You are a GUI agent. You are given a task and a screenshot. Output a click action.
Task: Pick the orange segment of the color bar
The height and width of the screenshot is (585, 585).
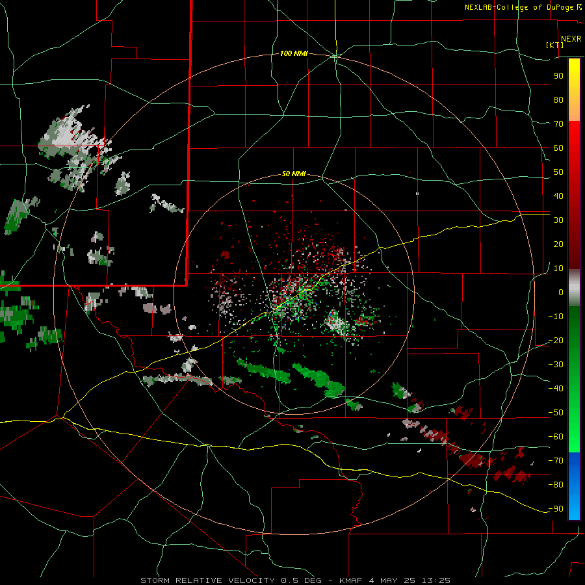pos(574,110)
